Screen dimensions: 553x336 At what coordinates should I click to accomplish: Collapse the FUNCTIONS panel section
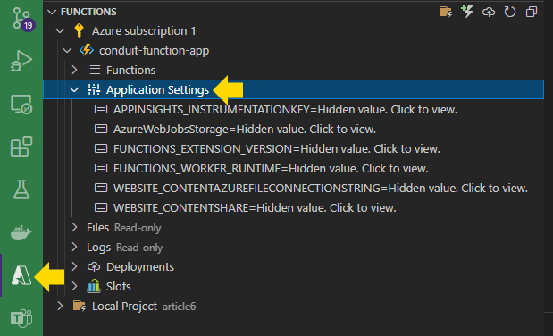click(52, 12)
